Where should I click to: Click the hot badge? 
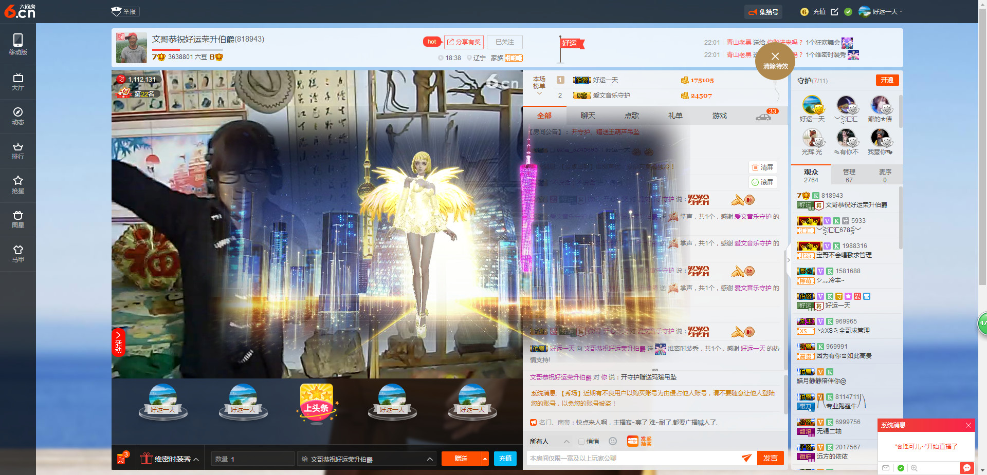[432, 42]
